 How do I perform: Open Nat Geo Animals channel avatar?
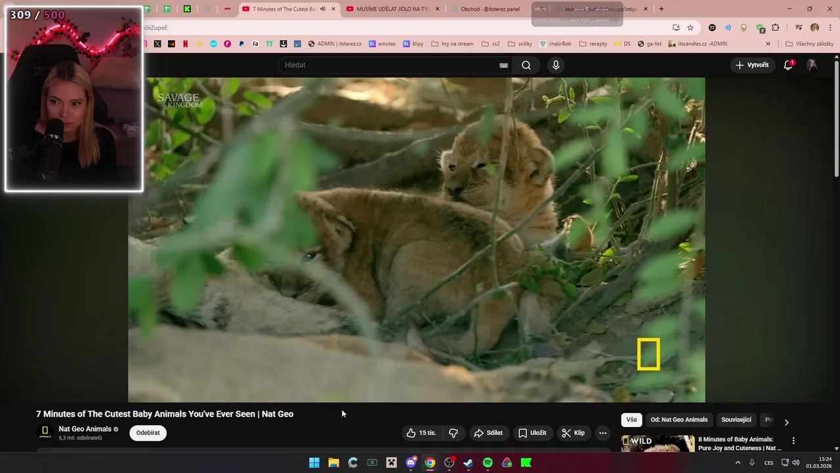[x=45, y=432]
